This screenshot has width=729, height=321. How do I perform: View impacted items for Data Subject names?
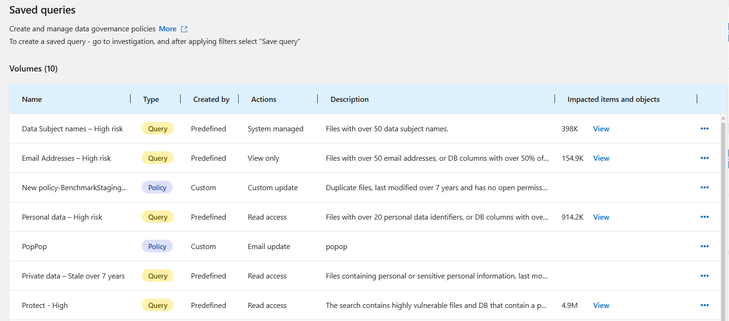(x=601, y=128)
